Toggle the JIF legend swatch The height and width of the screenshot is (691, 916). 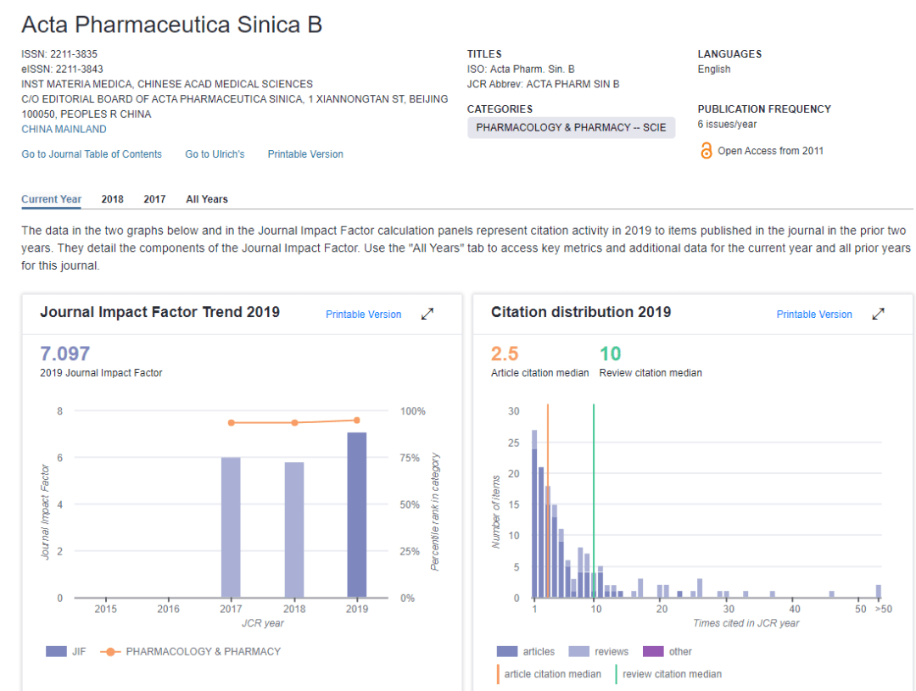click(x=56, y=652)
